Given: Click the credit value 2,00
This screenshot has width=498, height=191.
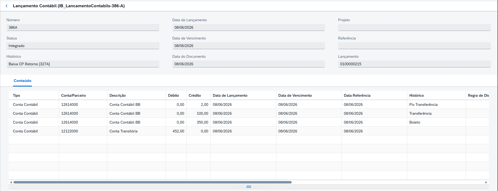Looking at the screenshot, I should pyautogui.click(x=204, y=104).
